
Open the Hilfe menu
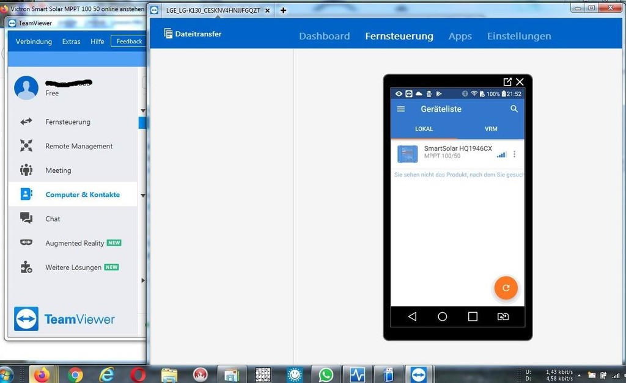pos(97,42)
